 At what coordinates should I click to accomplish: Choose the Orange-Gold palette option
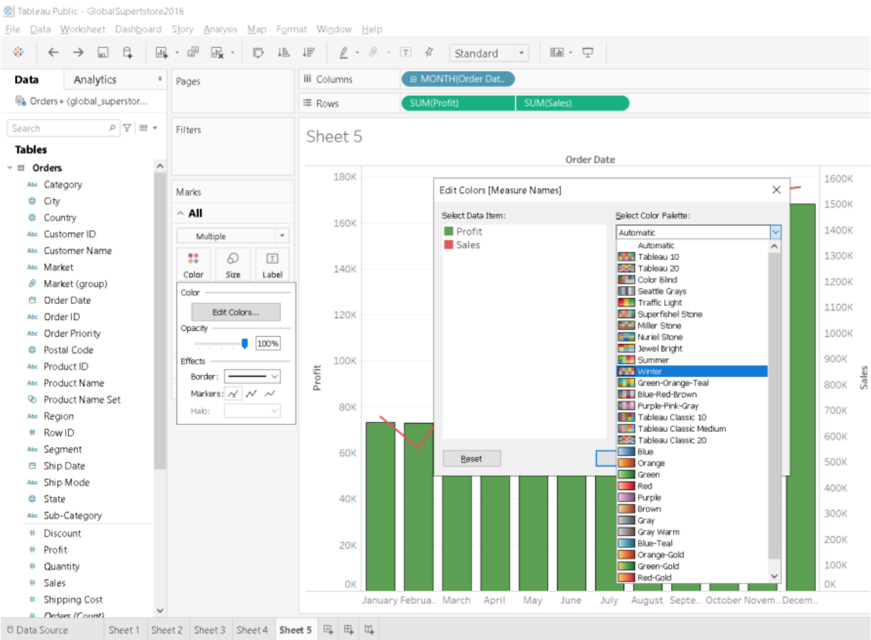tap(693, 554)
